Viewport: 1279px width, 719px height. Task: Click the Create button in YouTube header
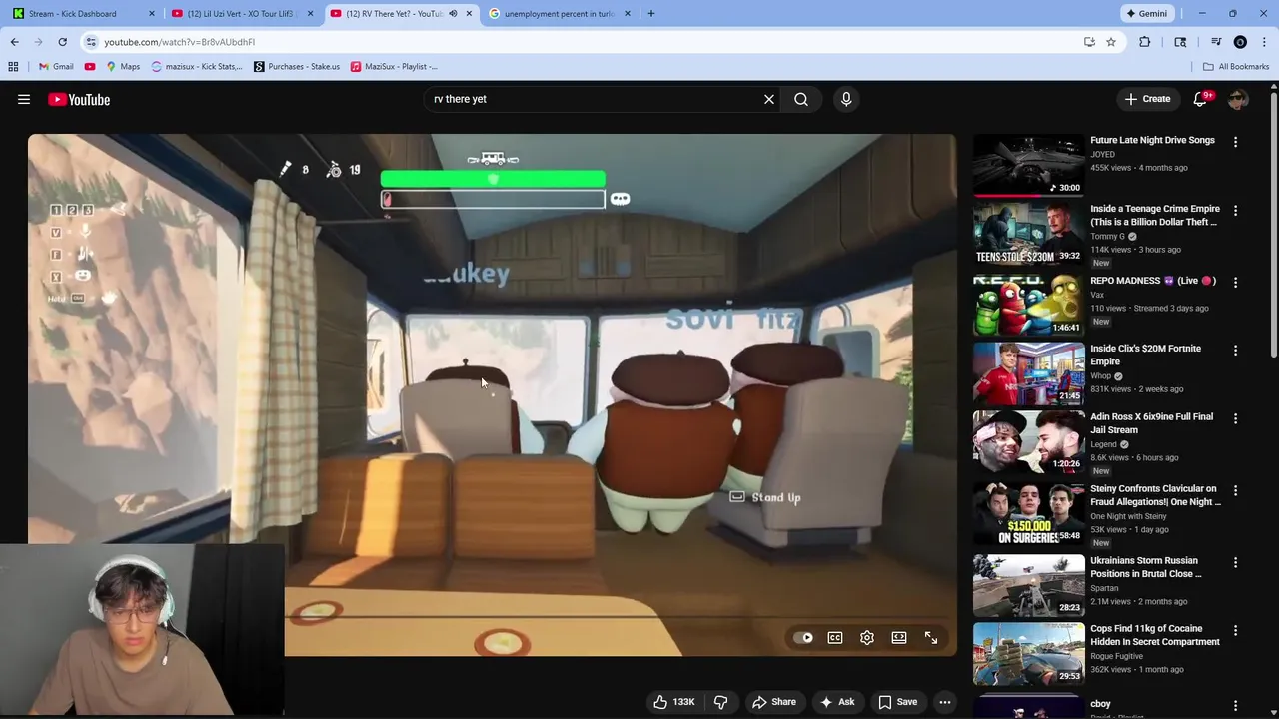(x=1147, y=99)
